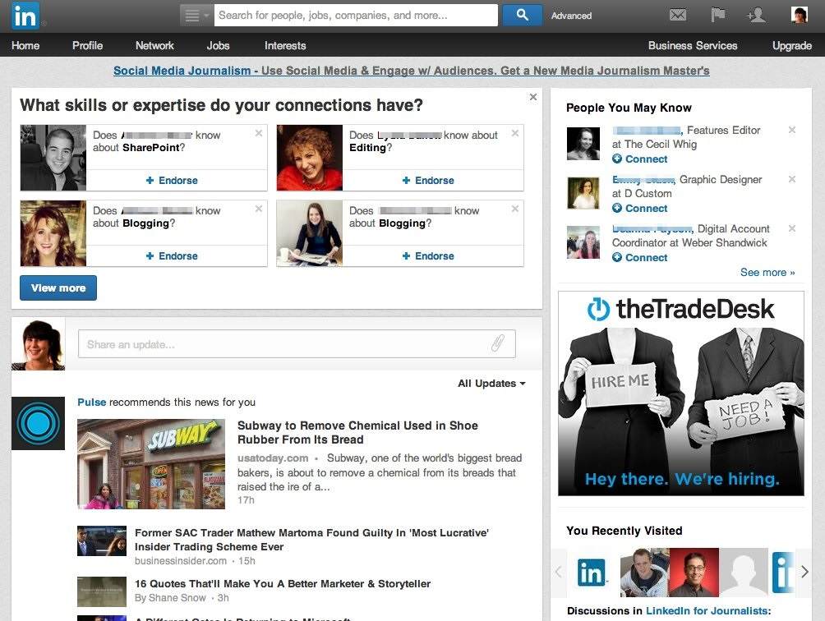Click the View more button
The image size is (825, 621).
pos(58,287)
